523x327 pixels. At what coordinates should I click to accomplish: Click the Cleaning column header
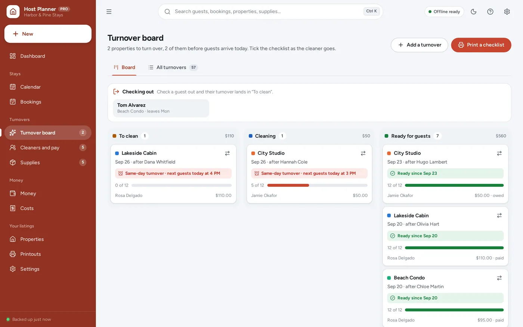[x=309, y=136]
